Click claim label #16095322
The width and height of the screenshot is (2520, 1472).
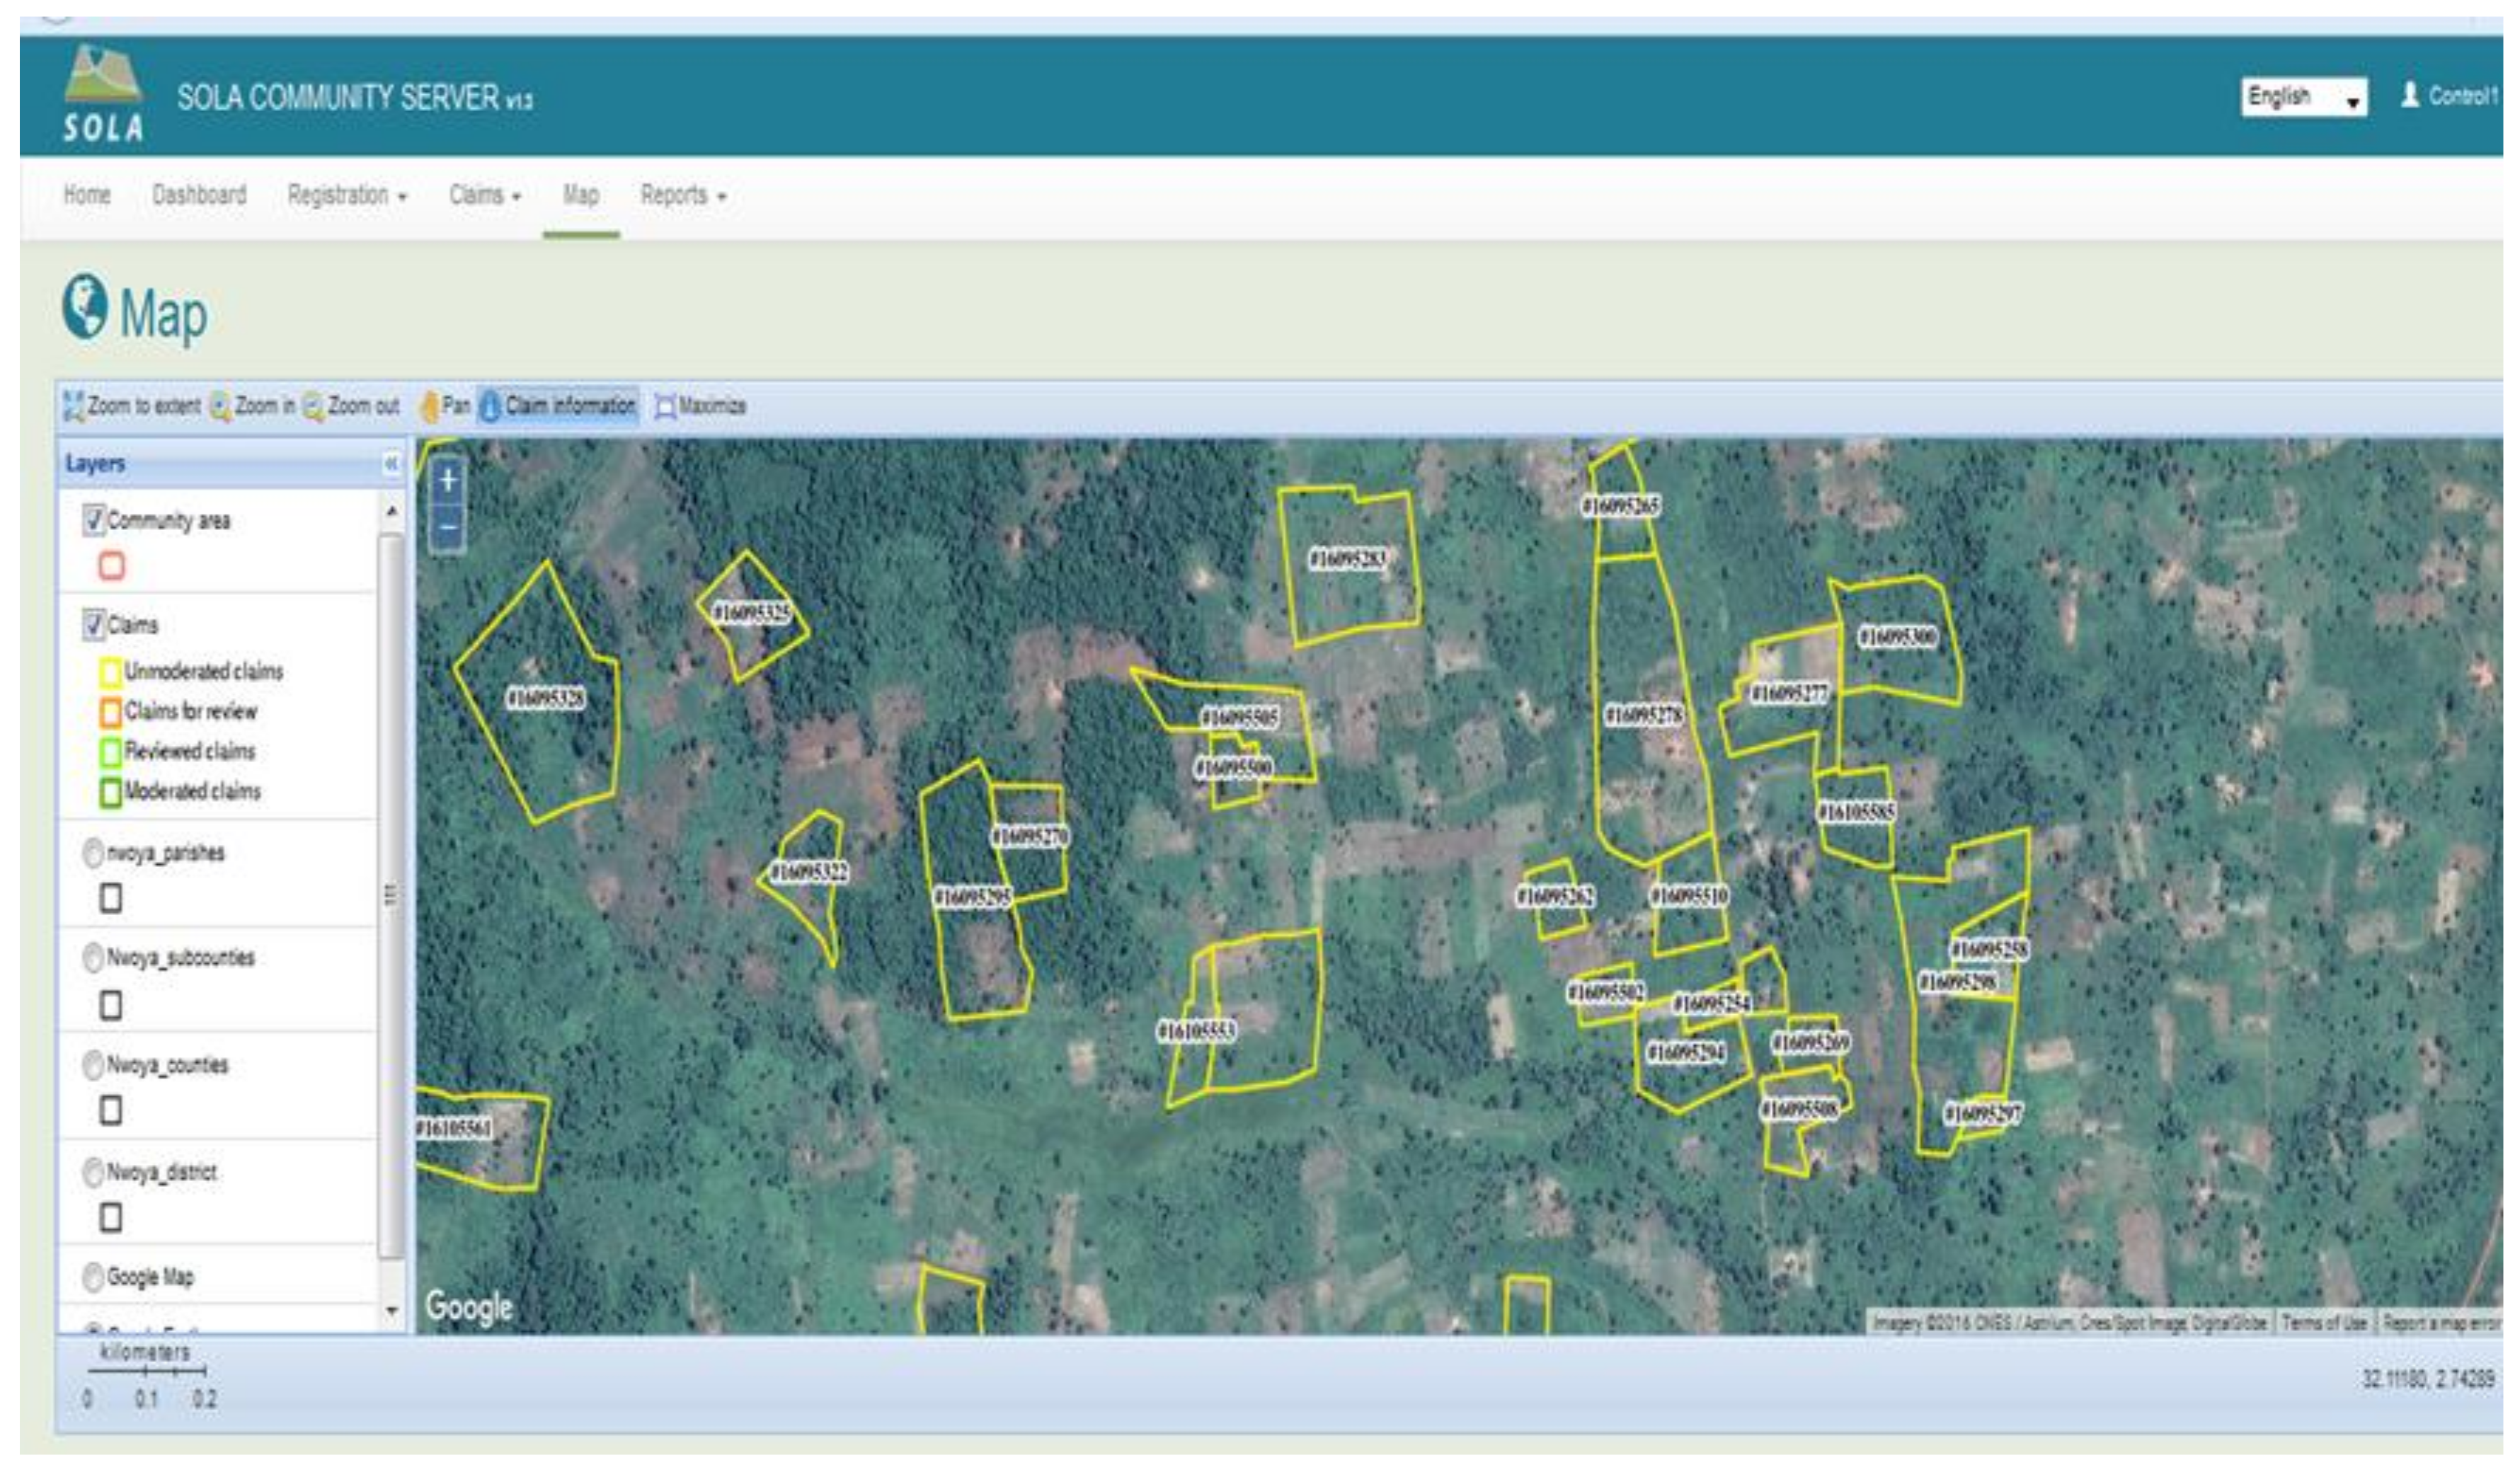coord(809,873)
